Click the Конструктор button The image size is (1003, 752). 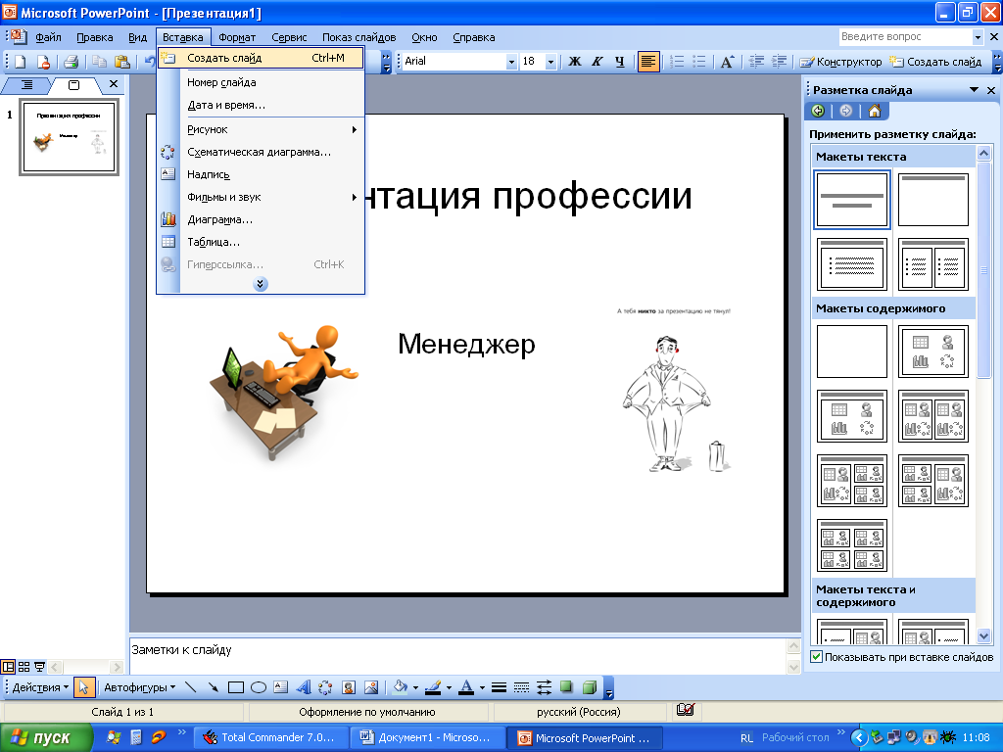point(841,62)
